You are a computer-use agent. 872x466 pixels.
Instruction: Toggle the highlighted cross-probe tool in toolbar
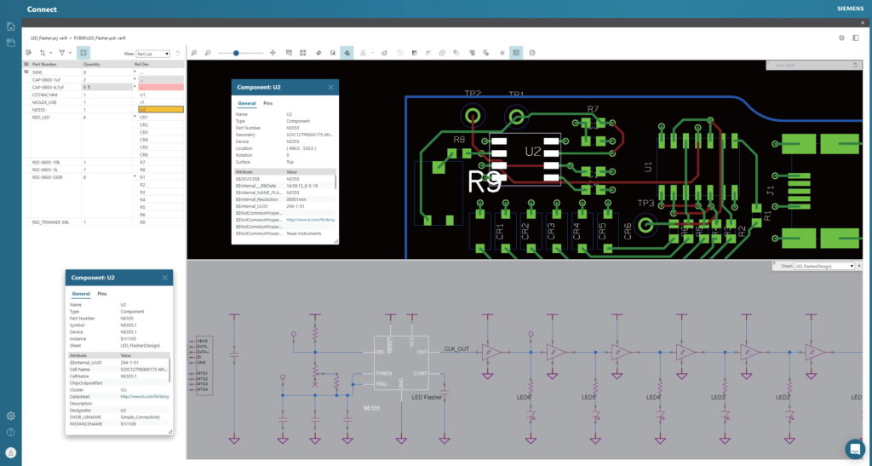point(347,53)
